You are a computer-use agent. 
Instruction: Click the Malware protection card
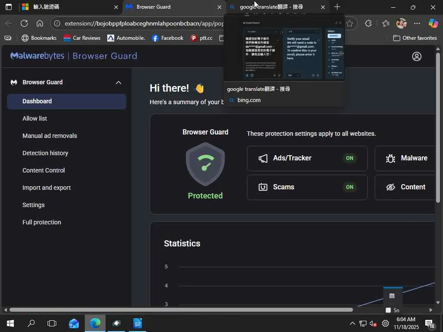pyautogui.click(x=405, y=158)
